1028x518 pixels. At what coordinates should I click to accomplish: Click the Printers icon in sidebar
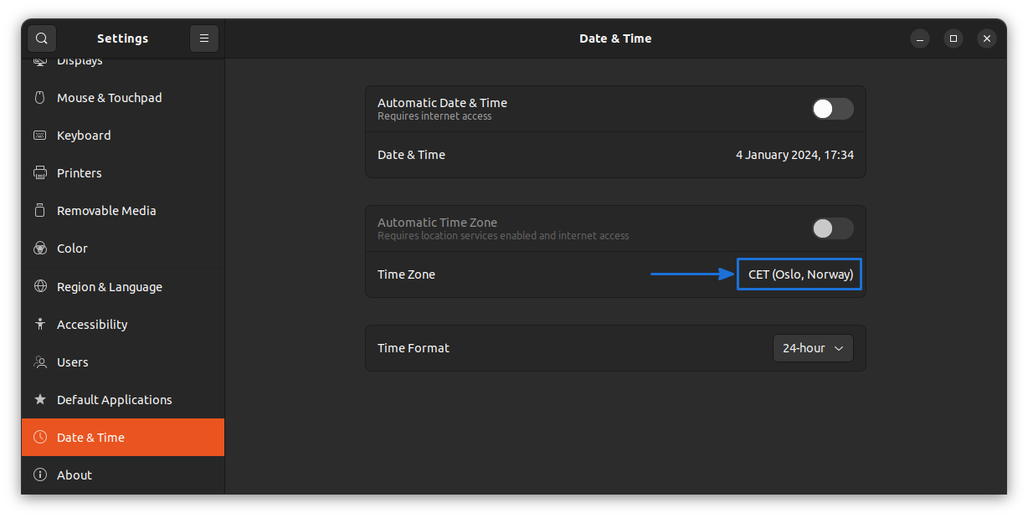tap(39, 172)
